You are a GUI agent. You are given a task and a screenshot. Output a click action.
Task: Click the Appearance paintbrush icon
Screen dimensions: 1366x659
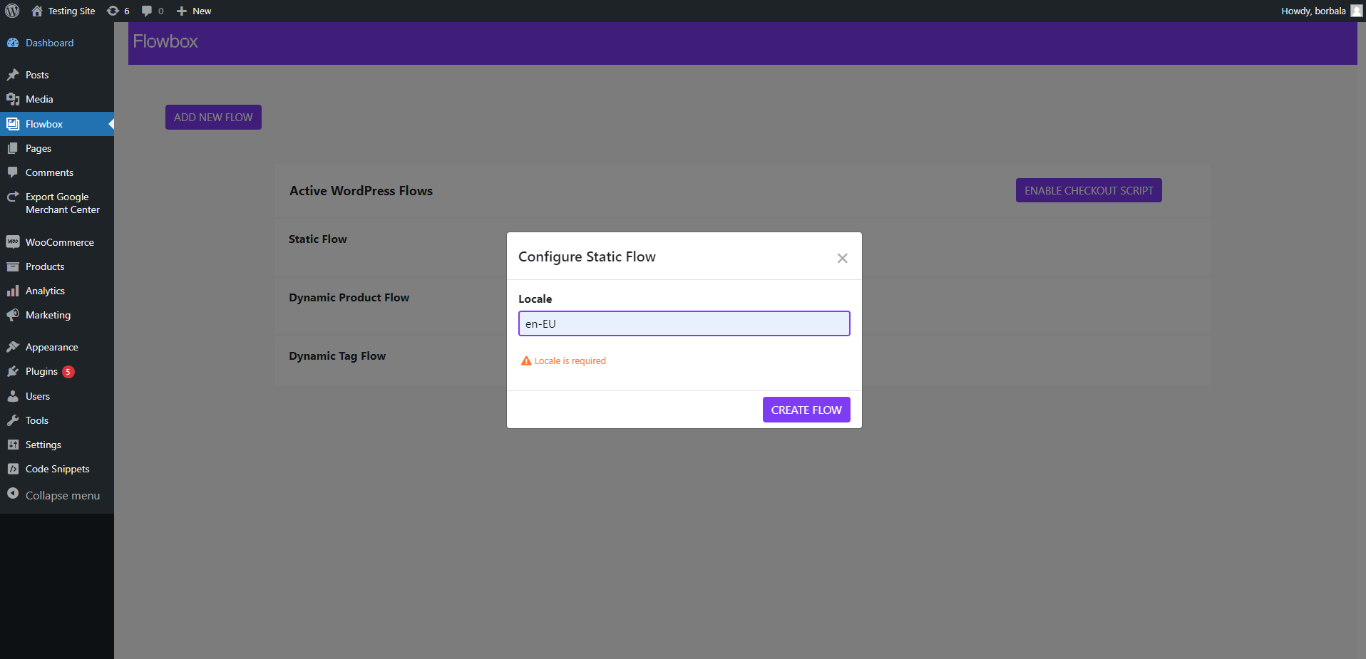pyautogui.click(x=13, y=347)
